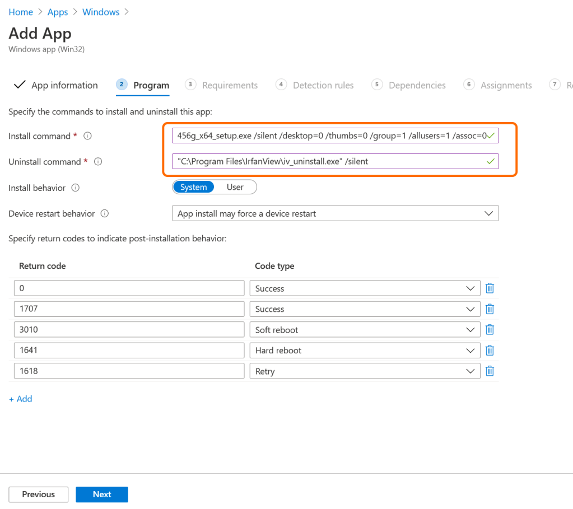Open code type dropdown showing Retry
The image size is (573, 509).
pos(365,371)
